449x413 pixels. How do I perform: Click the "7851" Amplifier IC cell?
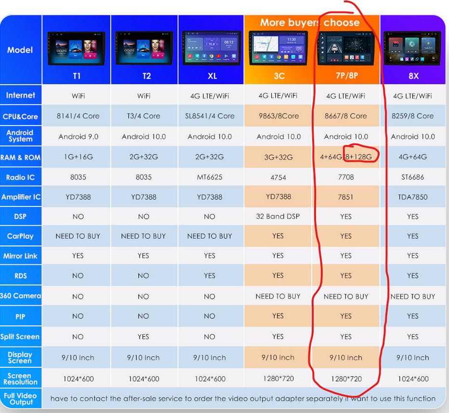(345, 197)
